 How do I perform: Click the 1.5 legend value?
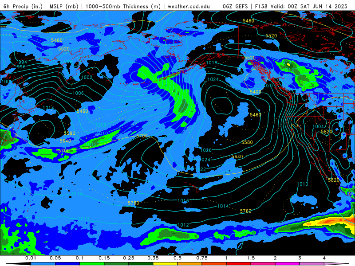click(x=251, y=258)
